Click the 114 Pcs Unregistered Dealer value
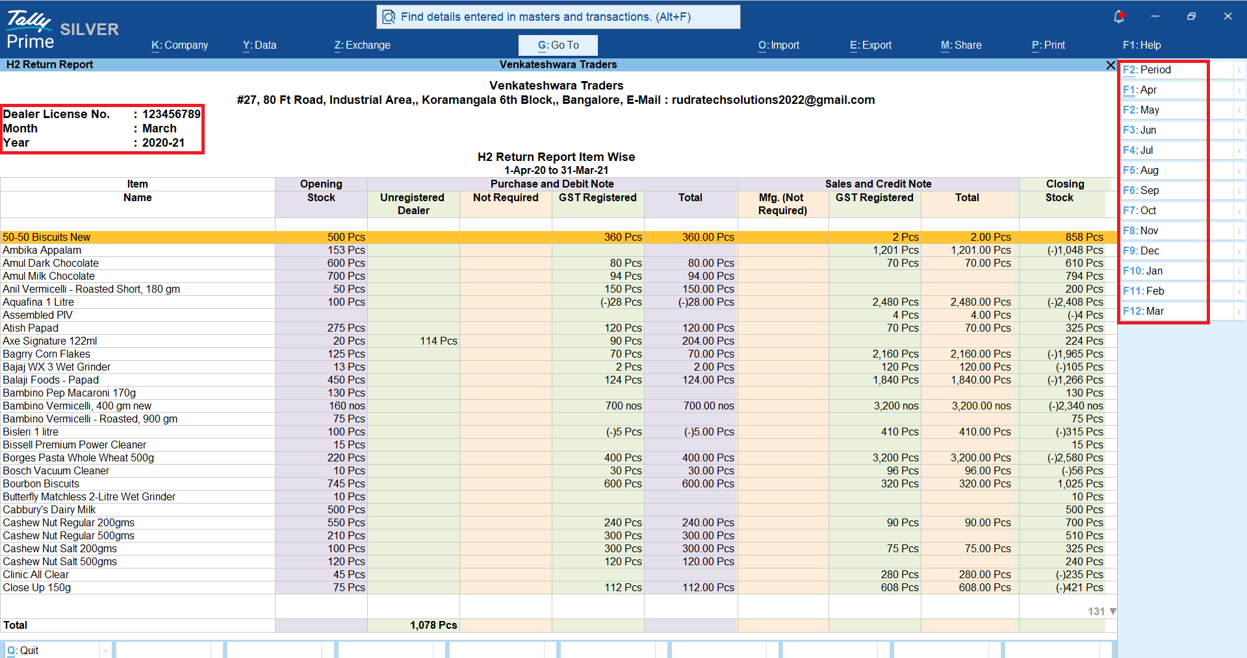 pyautogui.click(x=439, y=341)
